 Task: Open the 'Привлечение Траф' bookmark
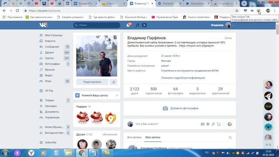pyautogui.click(x=165, y=17)
